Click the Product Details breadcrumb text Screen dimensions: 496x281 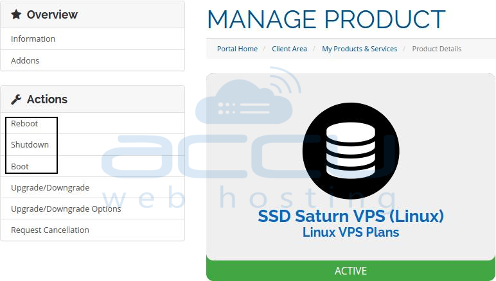click(x=436, y=49)
